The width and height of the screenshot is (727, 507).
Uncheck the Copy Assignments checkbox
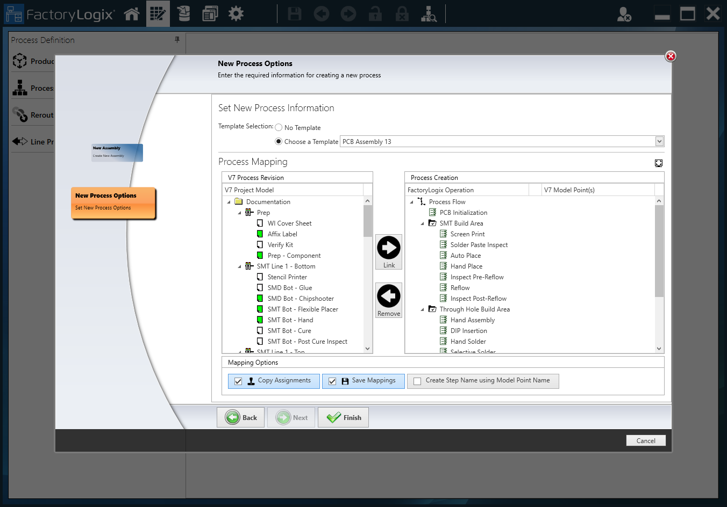click(x=238, y=381)
